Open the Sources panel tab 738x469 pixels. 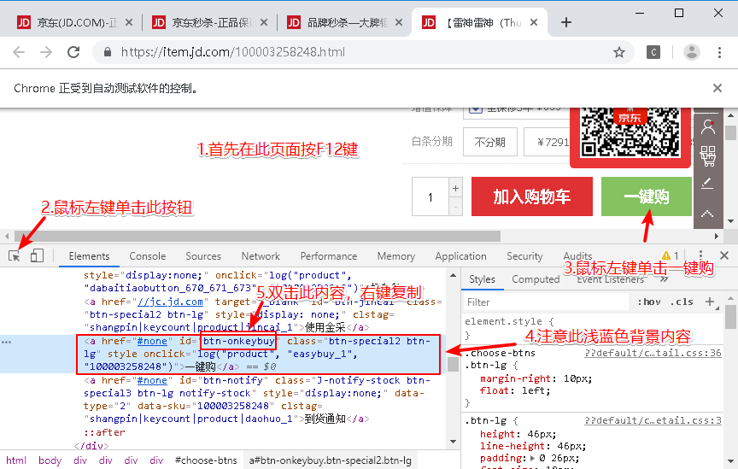[202, 256]
